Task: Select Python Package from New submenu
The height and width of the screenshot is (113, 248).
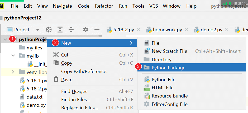Action: tap(168, 68)
